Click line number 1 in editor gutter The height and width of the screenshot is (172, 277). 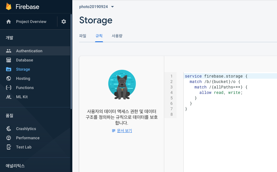(171, 76)
